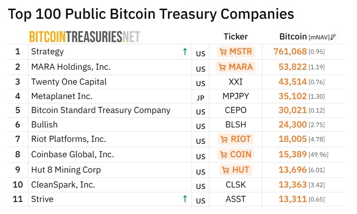Click the cart icon on MARA ticker
The height and width of the screenshot is (214, 357).
coord(223,66)
